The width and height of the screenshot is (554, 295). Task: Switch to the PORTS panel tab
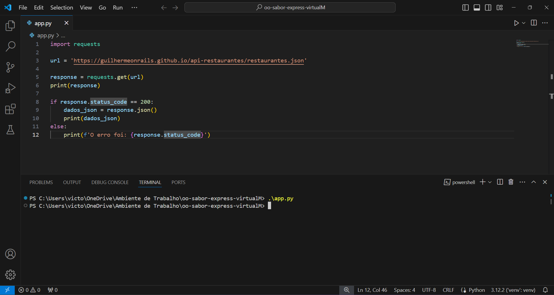point(178,182)
